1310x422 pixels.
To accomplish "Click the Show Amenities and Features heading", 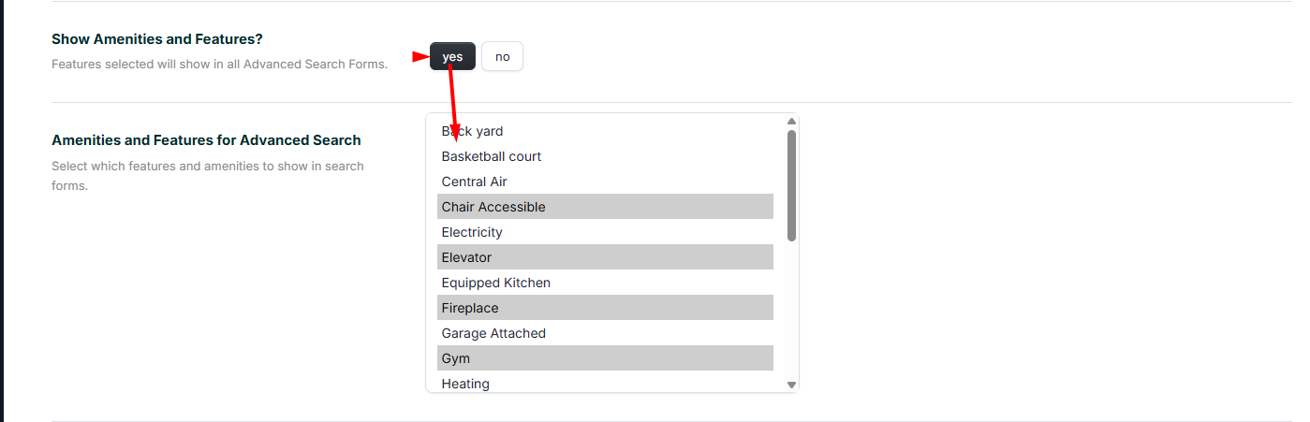I will (157, 39).
